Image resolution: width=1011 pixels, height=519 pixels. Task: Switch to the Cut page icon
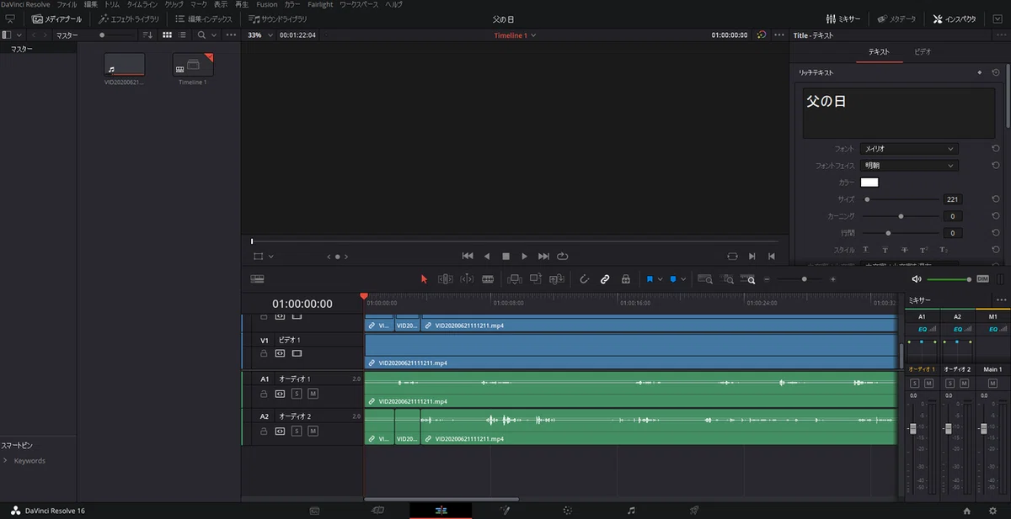point(377,510)
